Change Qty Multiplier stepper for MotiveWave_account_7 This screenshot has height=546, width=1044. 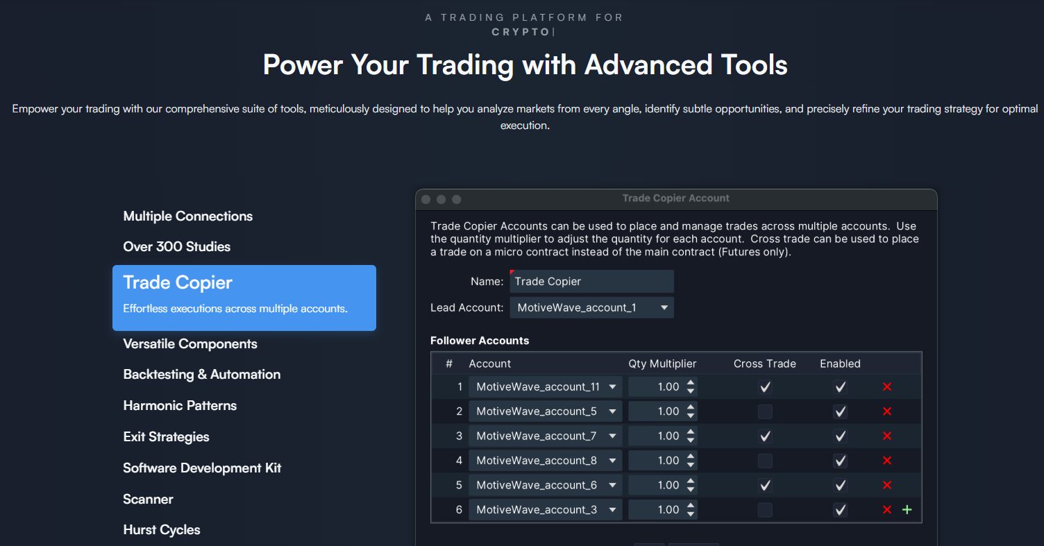click(x=690, y=436)
